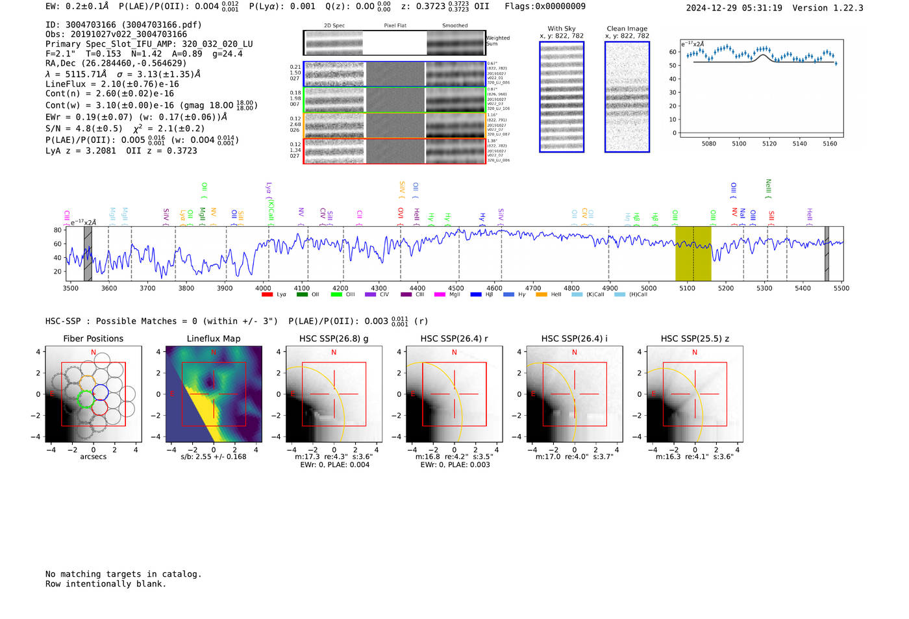The height and width of the screenshot is (619, 909).
Task: Click the Lyα red legend swatch
Action: [x=267, y=295]
